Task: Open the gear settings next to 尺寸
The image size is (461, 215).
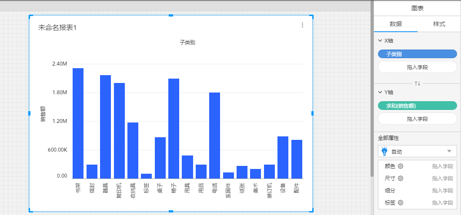Action: point(401,178)
